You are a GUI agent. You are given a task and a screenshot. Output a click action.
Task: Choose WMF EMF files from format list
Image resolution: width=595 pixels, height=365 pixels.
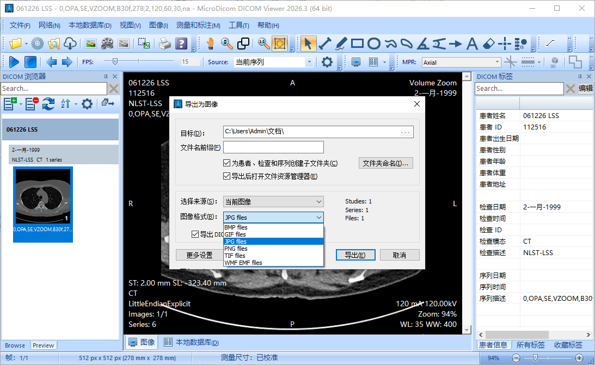click(273, 263)
